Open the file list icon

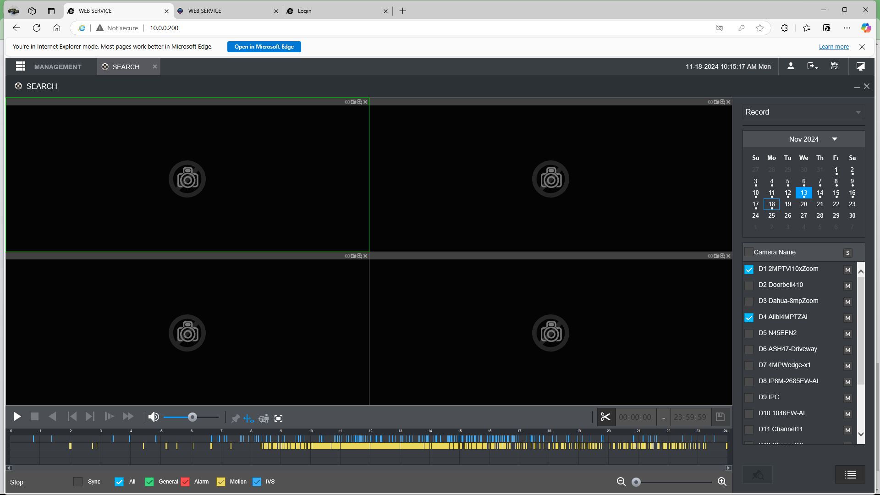coord(850,475)
